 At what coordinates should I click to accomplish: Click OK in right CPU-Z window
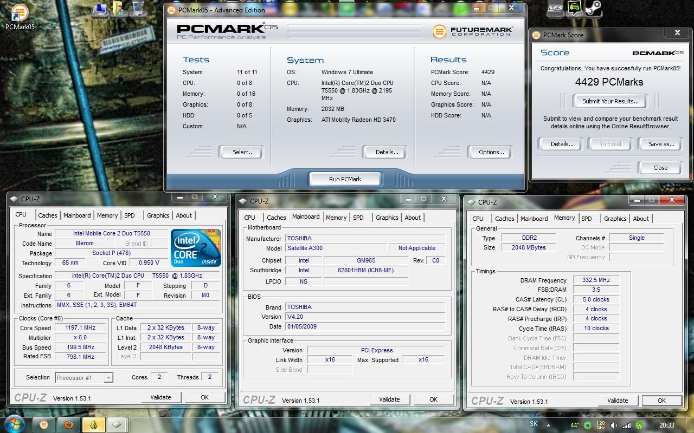coord(661,401)
